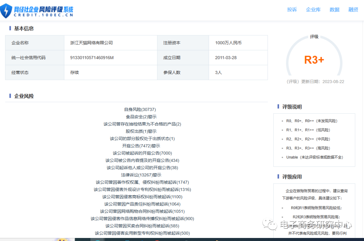Select 数据 in the top navigation
Image resolution: width=364 pixels, height=241 pixels.
point(334,10)
